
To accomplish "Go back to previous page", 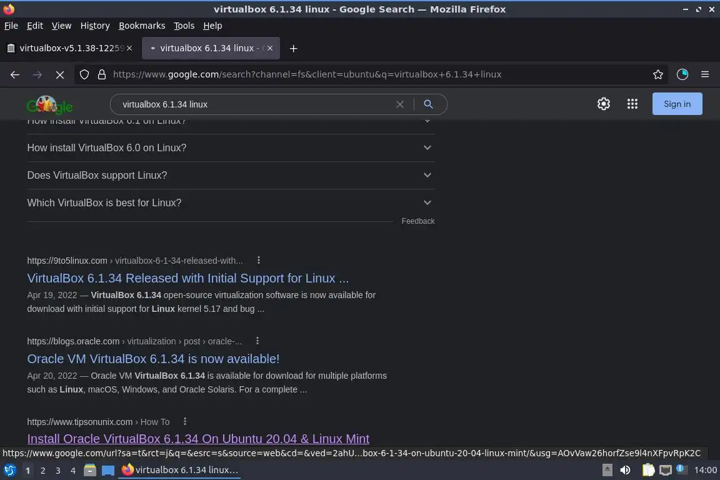I will 15,74.
